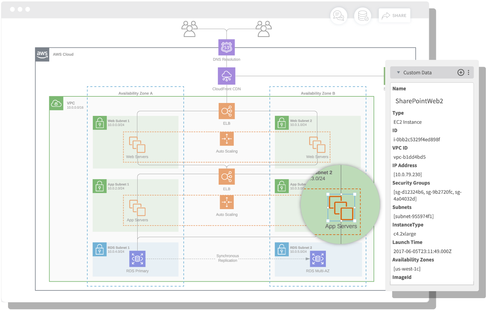The image size is (489, 310).
Task: Click the EC2 Instance type value
Action: click(408, 122)
